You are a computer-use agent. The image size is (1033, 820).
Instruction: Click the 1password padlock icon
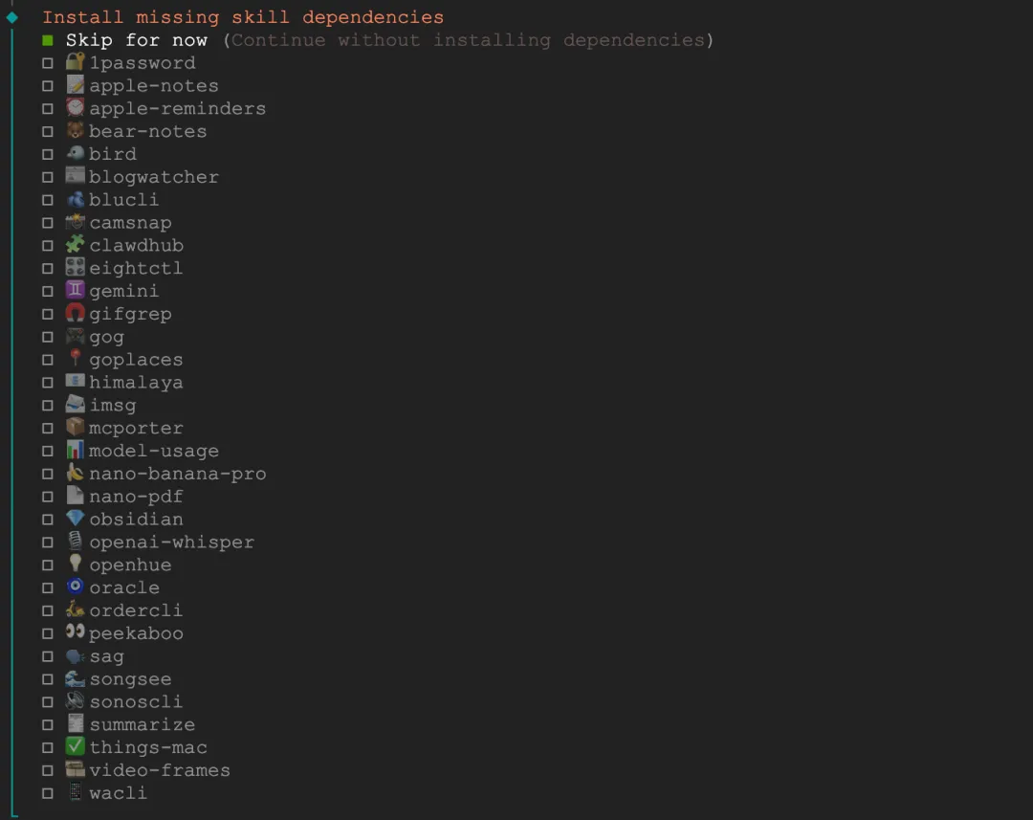[76, 62]
